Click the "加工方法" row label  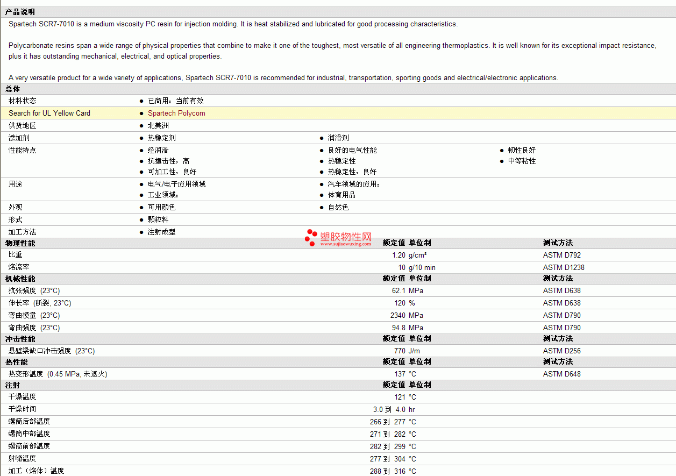click(23, 232)
